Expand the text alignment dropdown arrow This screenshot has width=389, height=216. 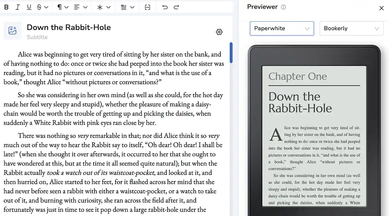point(85,7)
